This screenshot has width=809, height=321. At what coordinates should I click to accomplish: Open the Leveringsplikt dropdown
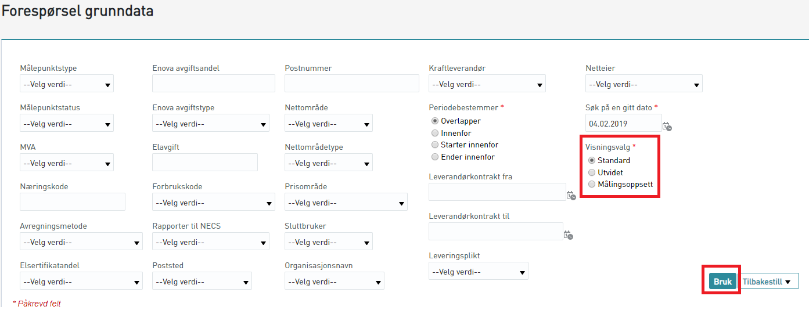479,271
